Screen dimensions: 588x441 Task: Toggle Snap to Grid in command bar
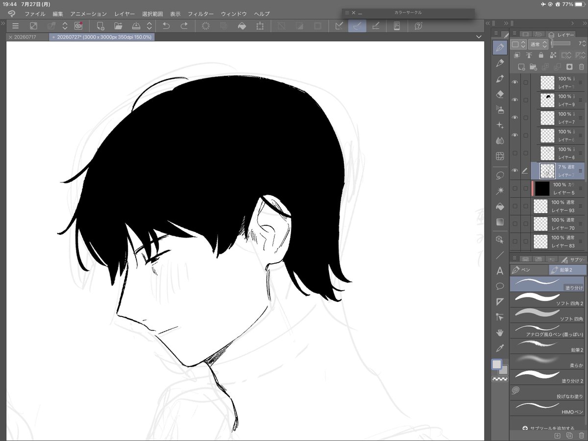[375, 26]
